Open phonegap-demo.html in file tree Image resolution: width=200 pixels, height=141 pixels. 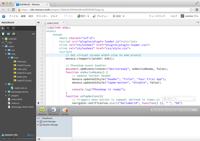[22, 107]
